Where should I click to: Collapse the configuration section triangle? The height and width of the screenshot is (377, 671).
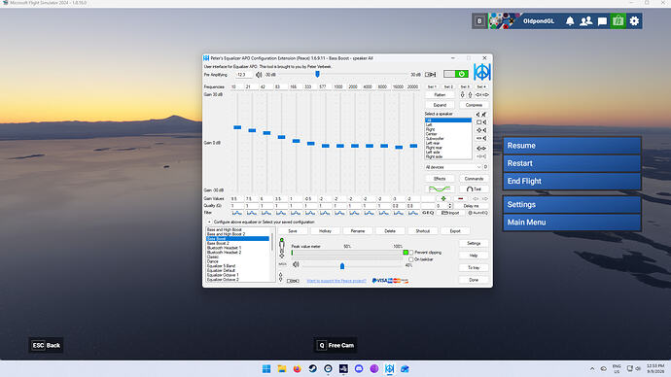[x=209, y=223]
